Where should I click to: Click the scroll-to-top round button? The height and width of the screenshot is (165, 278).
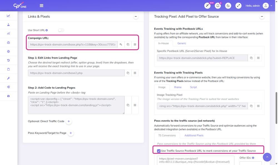(x=267, y=157)
